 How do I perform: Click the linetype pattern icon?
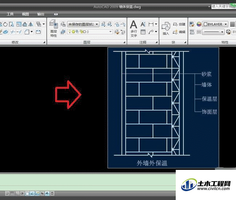[x=199, y=32]
